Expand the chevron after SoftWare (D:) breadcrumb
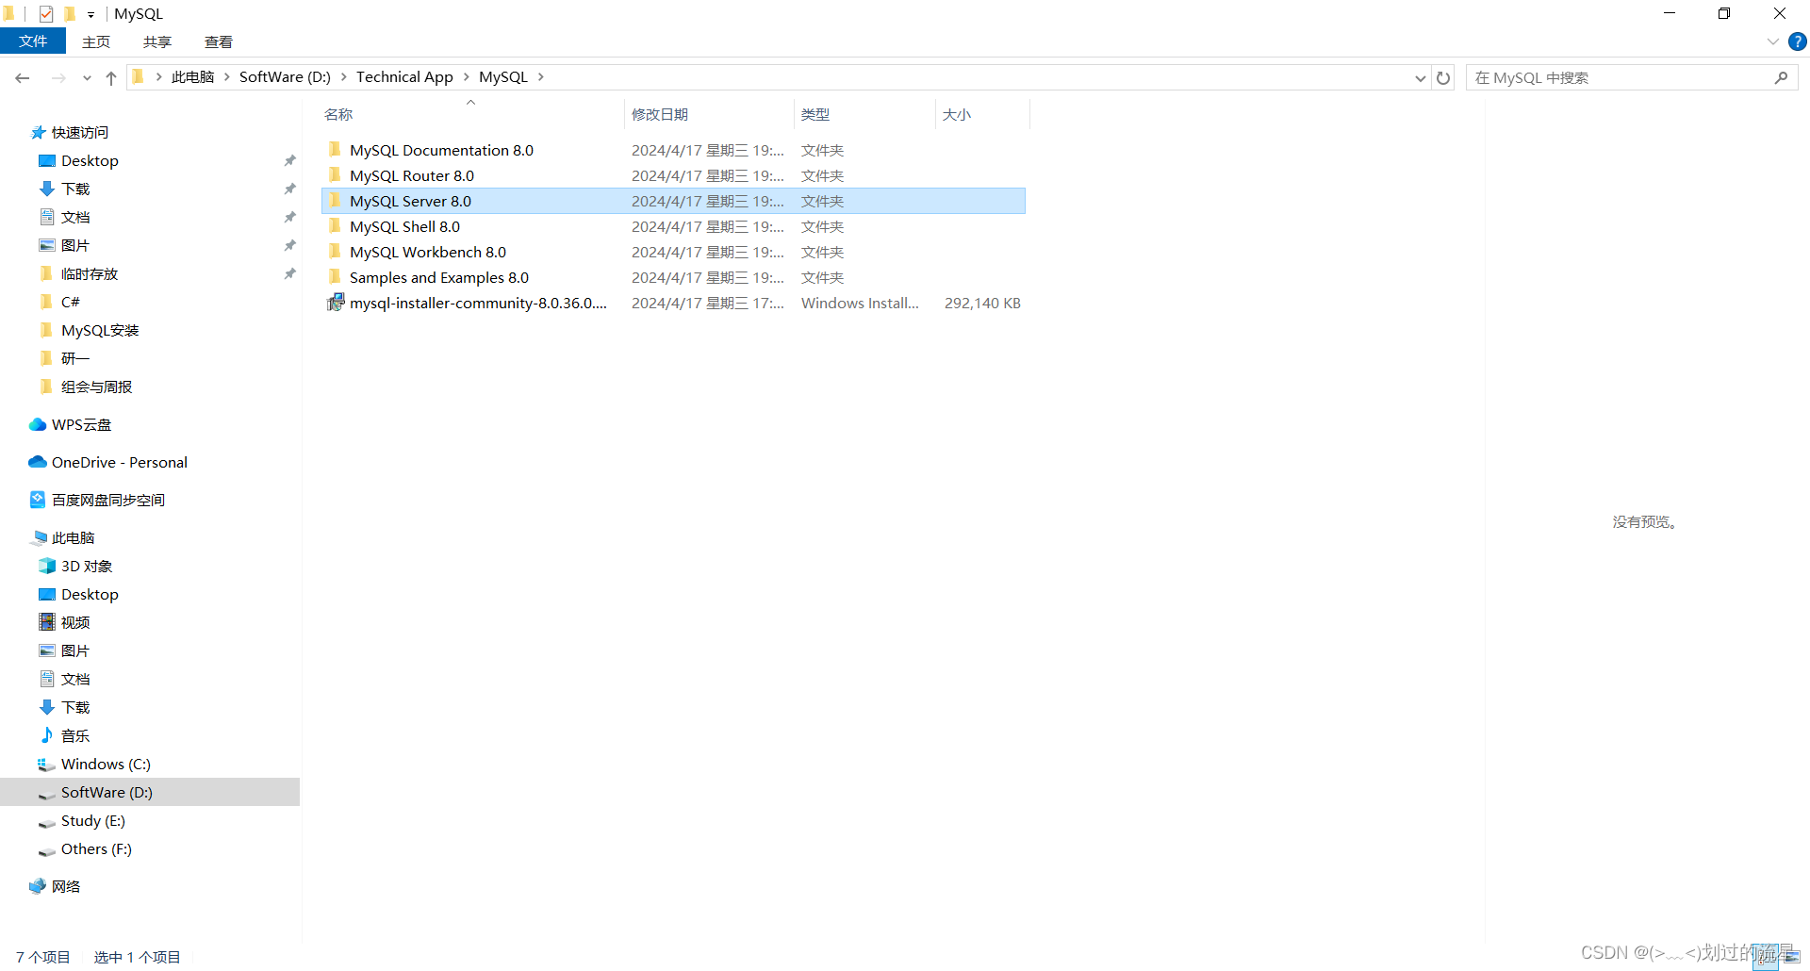Screen dimensions: 1810x971 tap(344, 77)
